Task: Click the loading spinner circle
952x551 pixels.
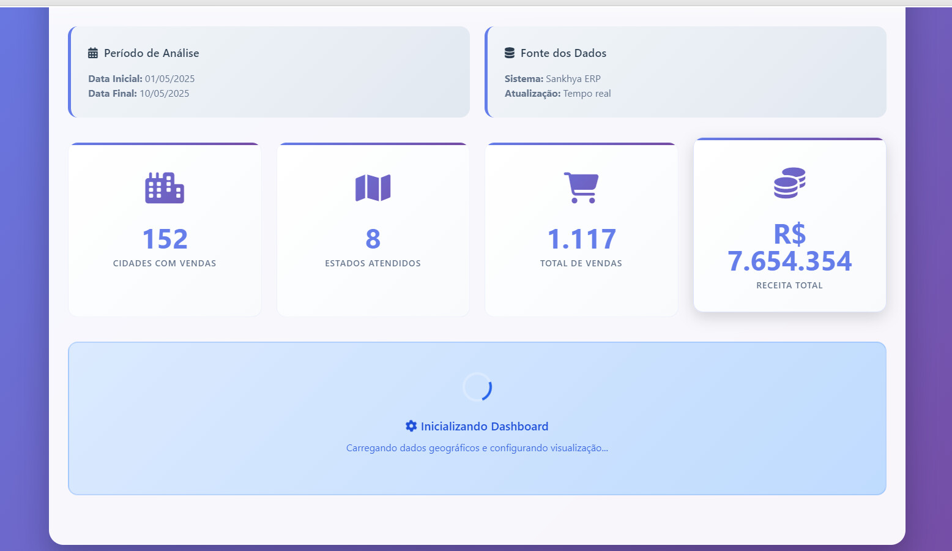Action: coord(477,387)
